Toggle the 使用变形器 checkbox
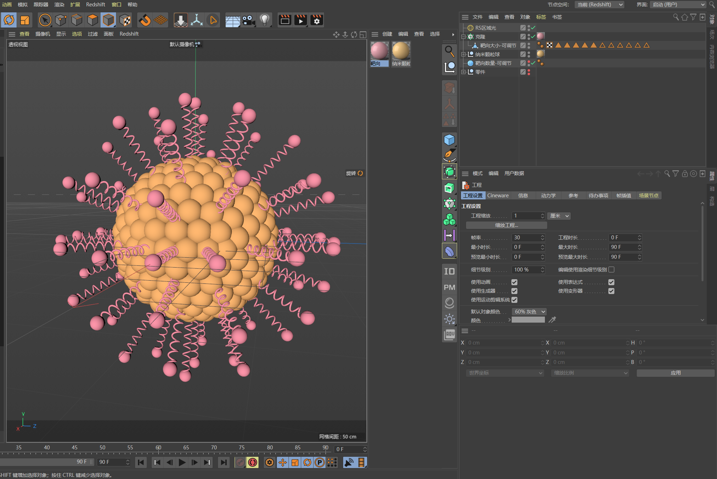The width and height of the screenshot is (717, 479). point(611,291)
